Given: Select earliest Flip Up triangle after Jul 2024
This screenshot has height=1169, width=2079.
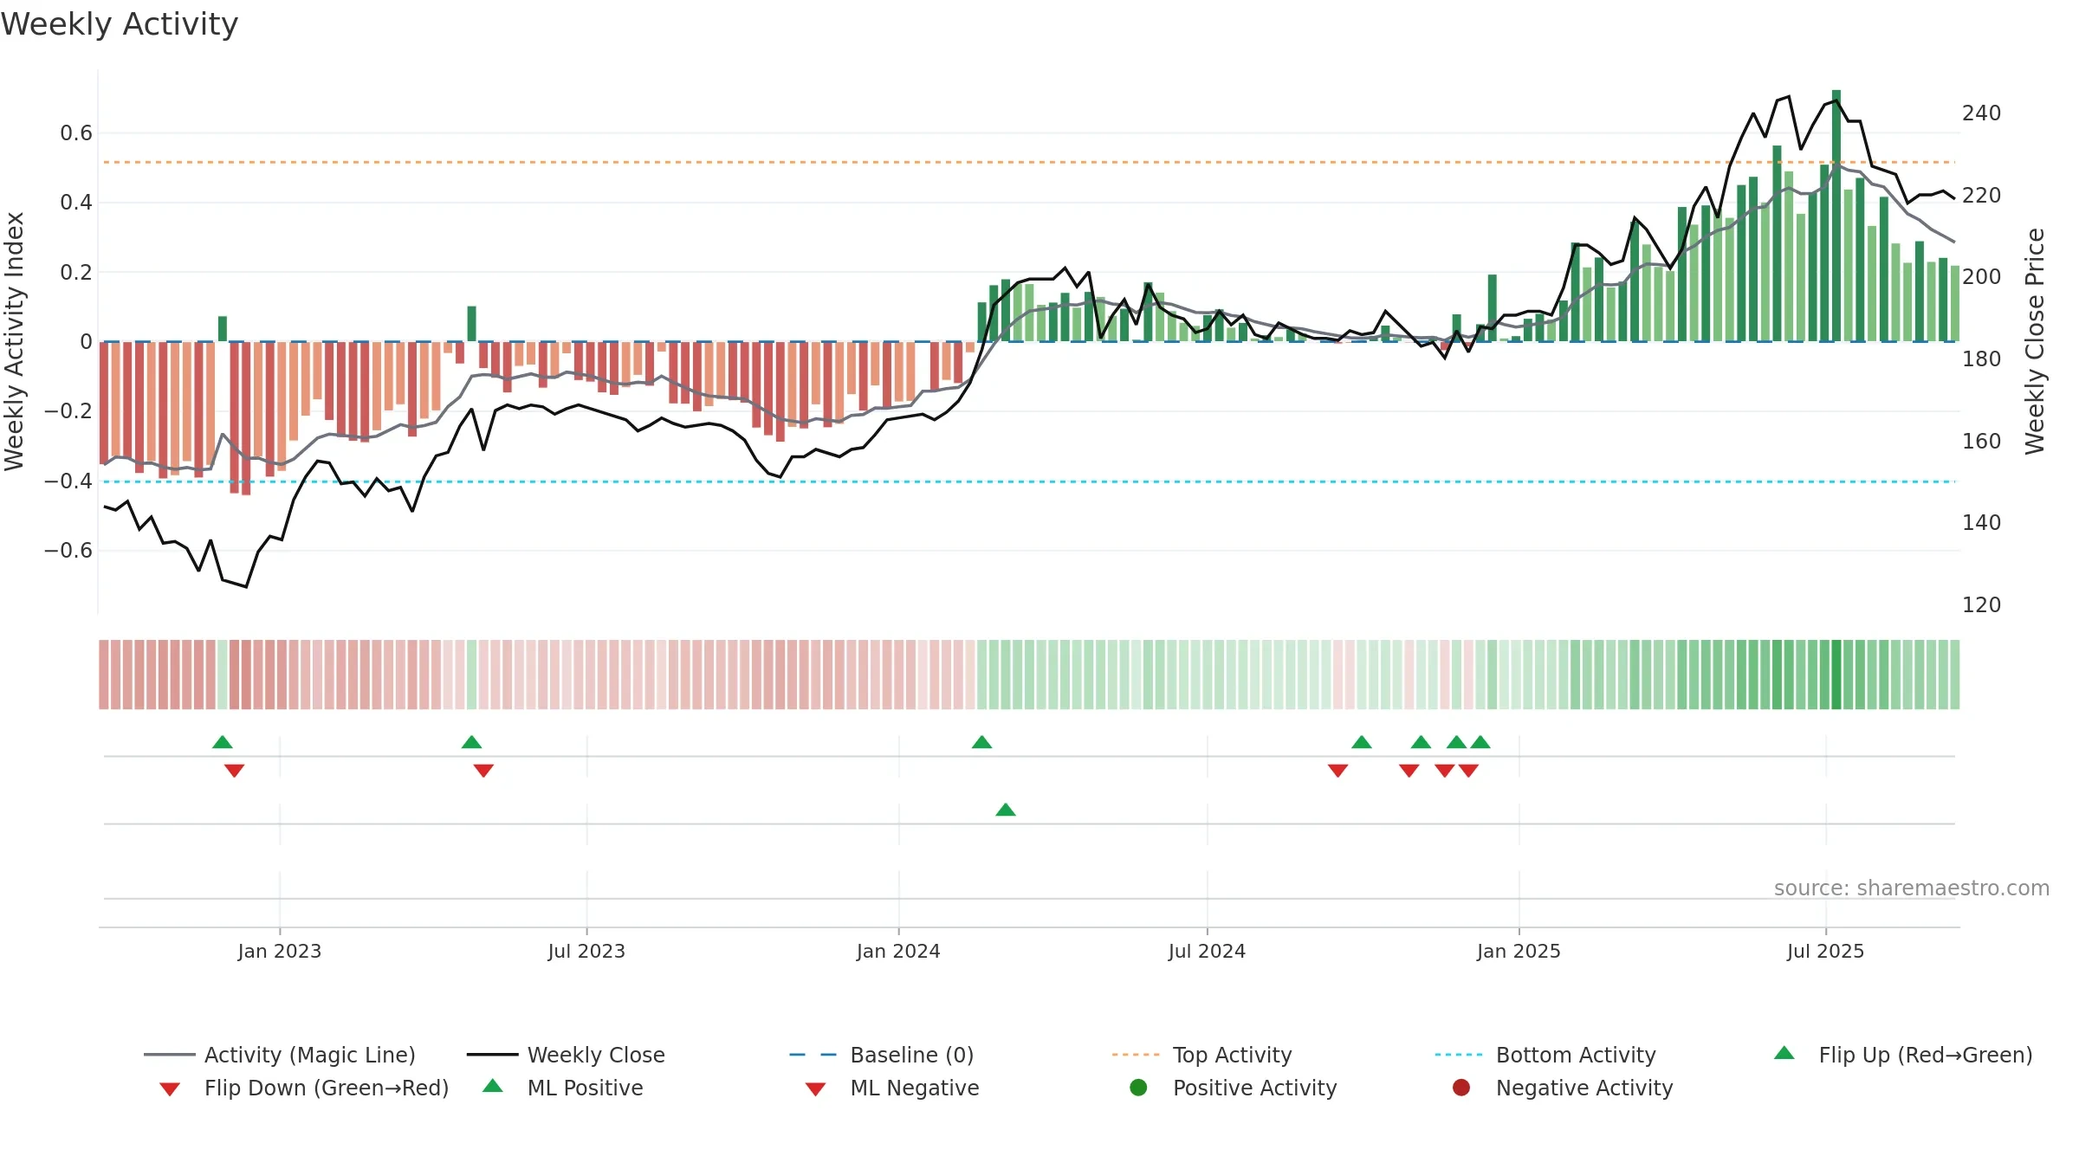Looking at the screenshot, I should (x=1362, y=742).
